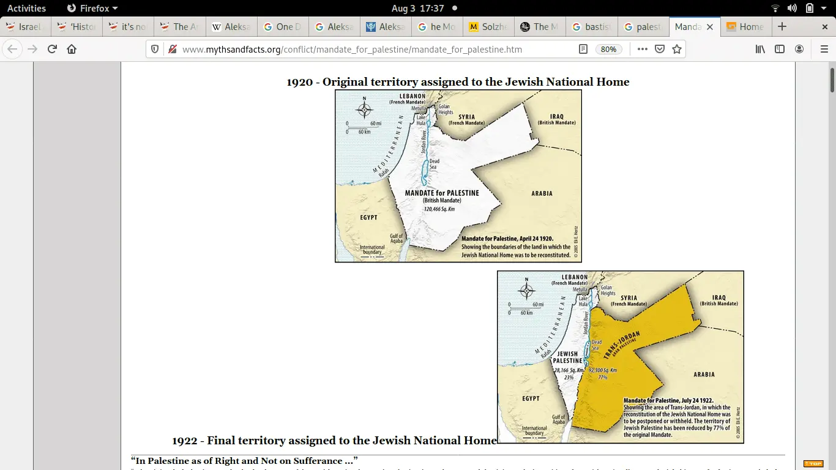The height and width of the screenshot is (470, 836).
Task: Open the volume speaker icon
Action: (x=792, y=9)
